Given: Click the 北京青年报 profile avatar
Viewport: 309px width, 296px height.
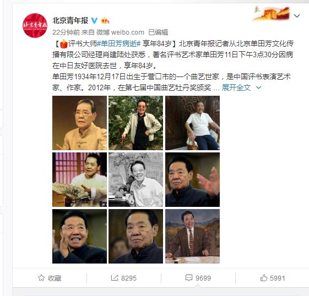Looking at the screenshot, I should coord(35,25).
